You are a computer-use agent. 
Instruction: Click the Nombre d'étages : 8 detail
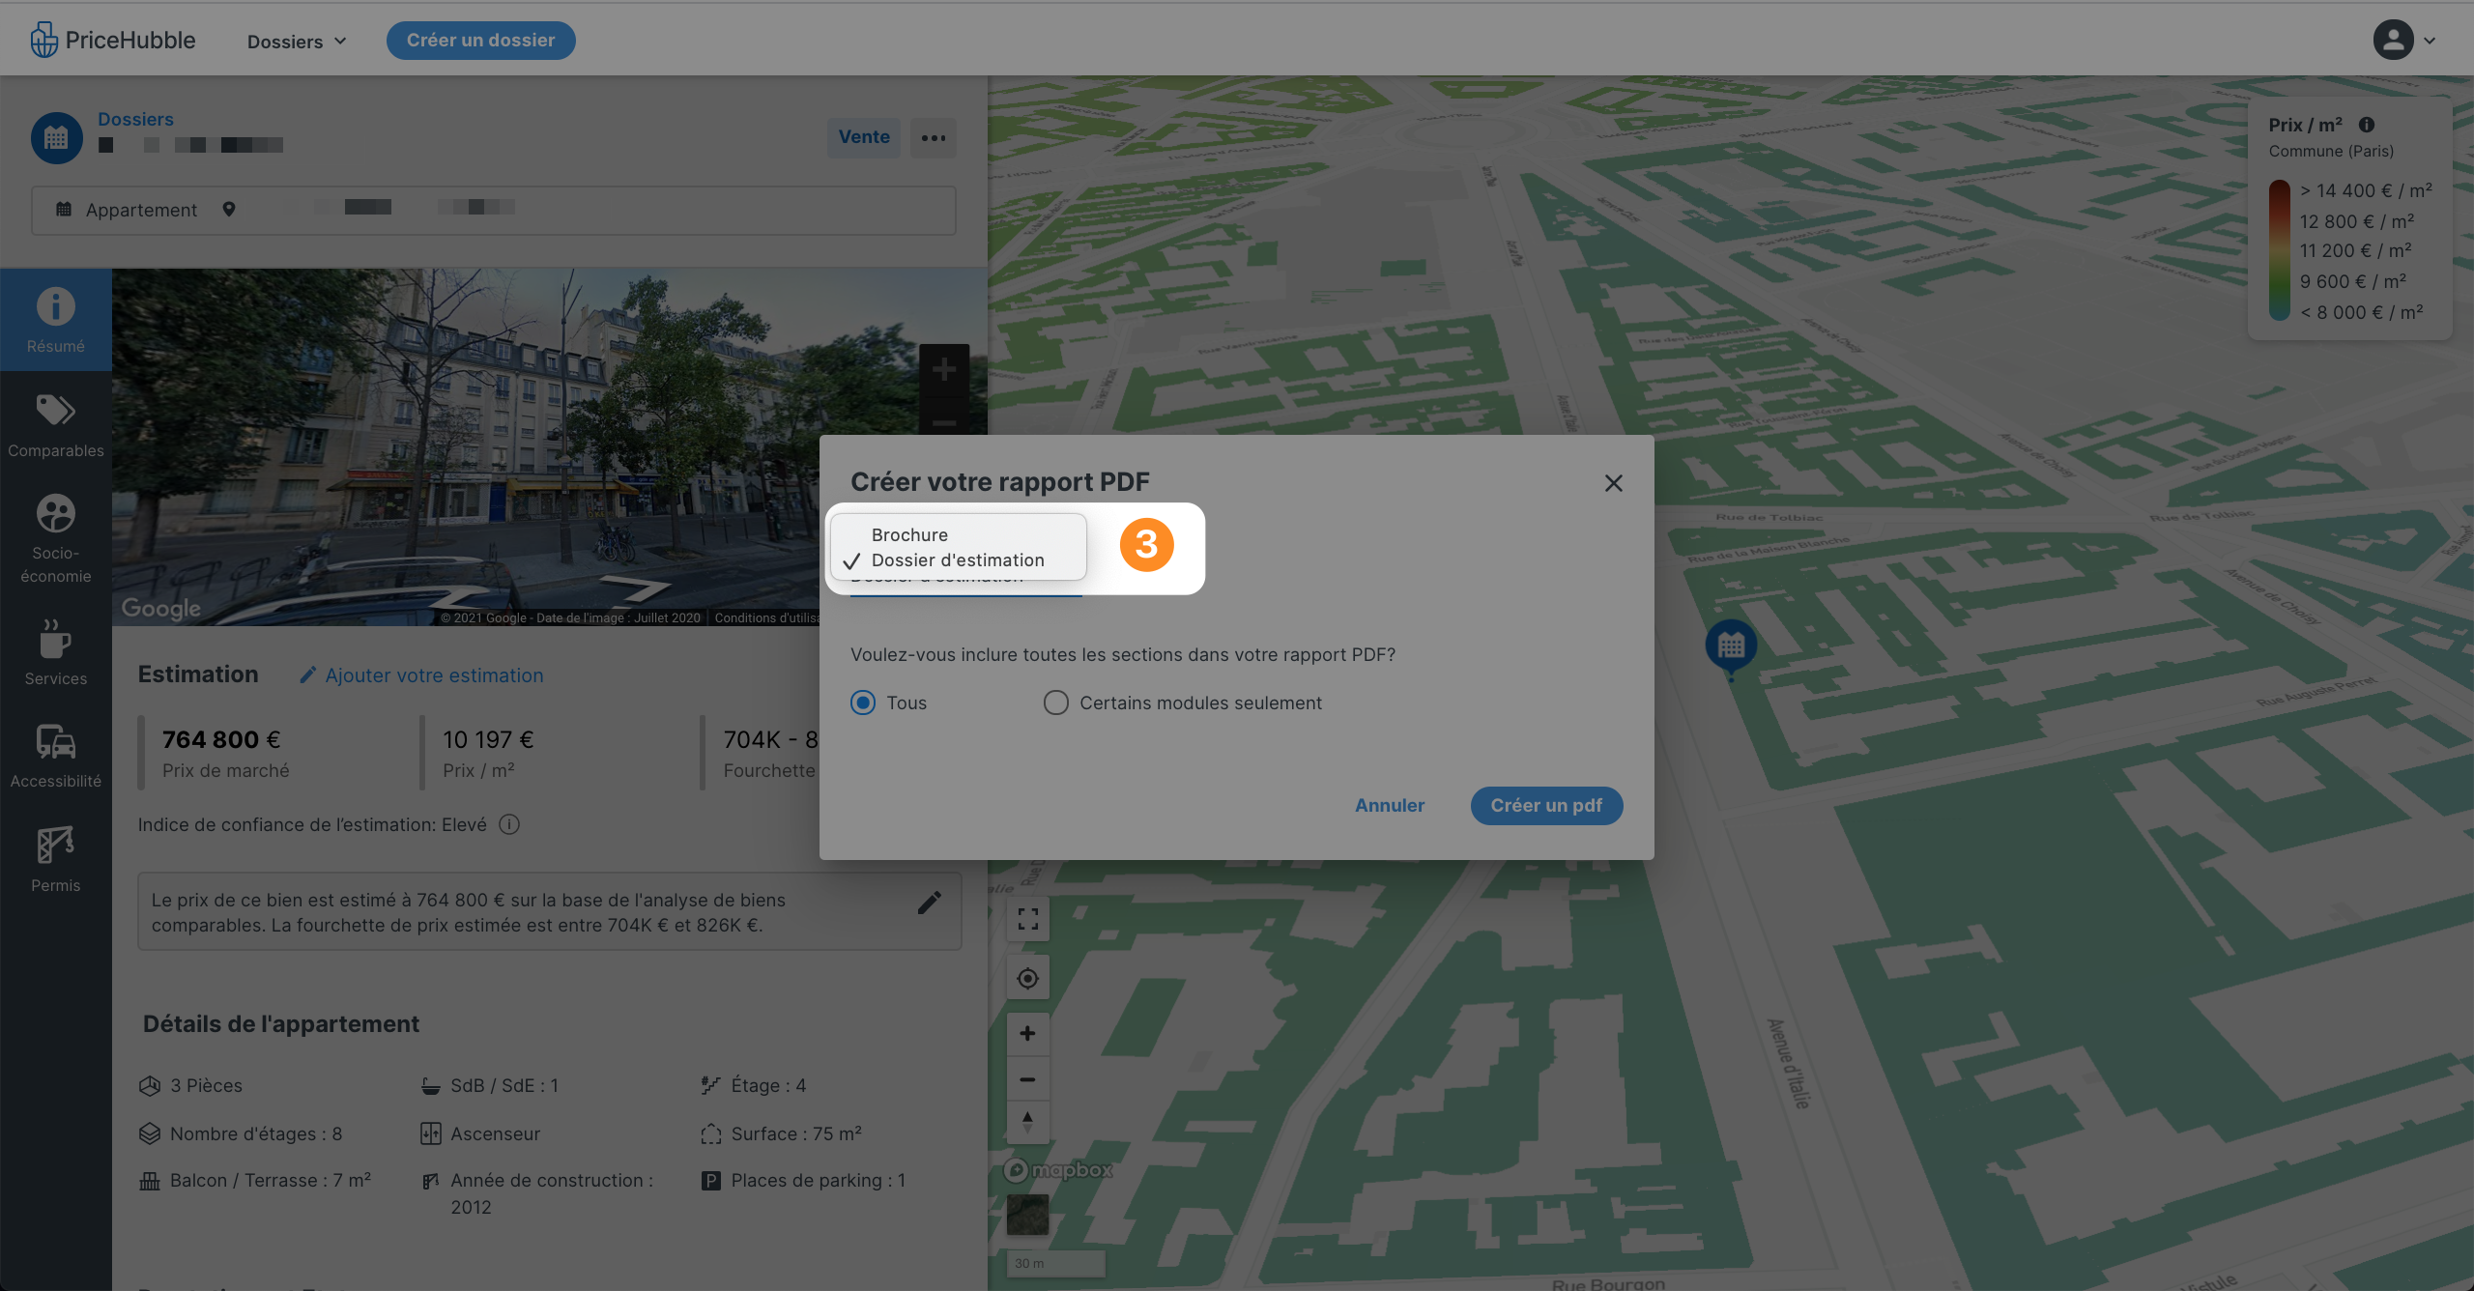click(241, 1134)
